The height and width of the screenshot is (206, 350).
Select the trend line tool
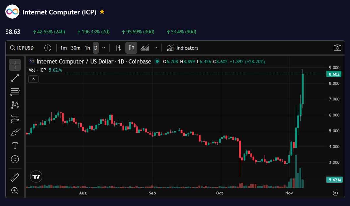(x=15, y=78)
